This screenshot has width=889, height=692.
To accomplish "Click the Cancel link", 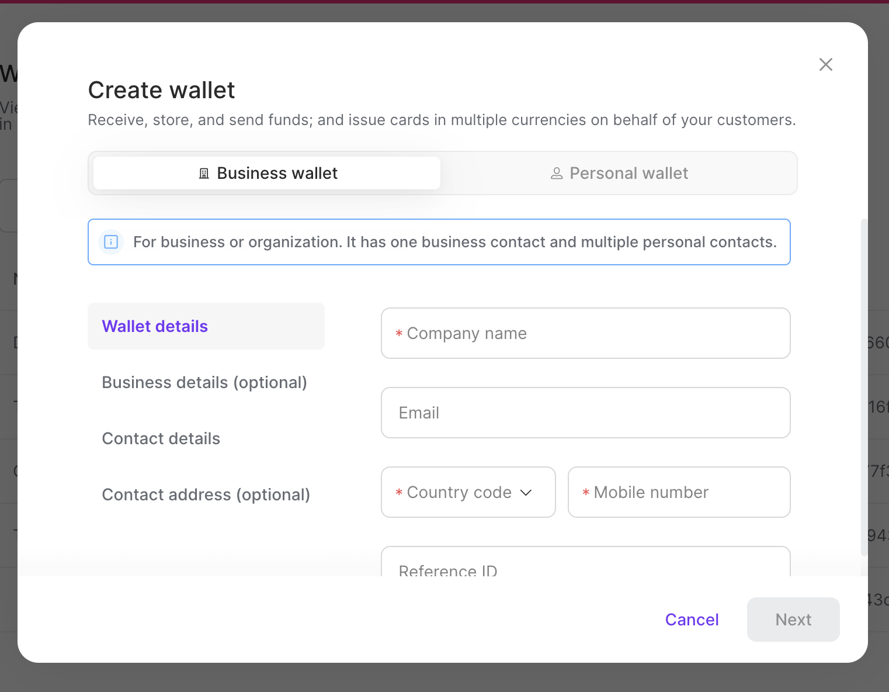I will tap(692, 620).
